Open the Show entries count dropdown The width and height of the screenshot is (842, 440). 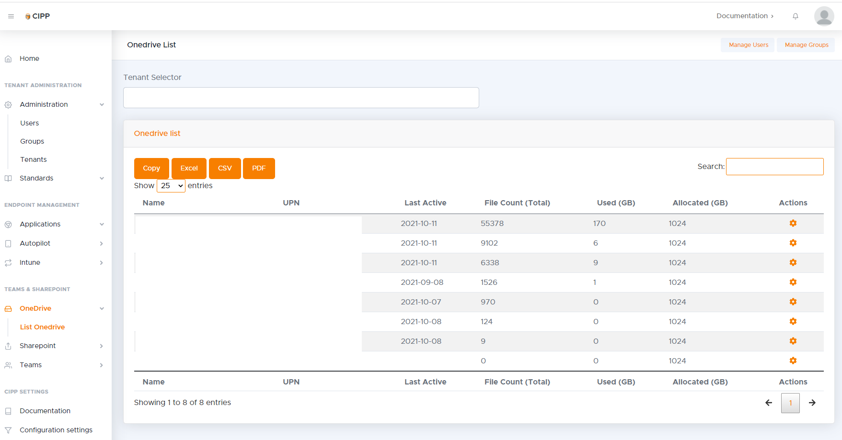171,186
